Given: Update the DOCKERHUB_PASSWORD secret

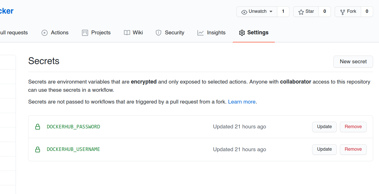Looking at the screenshot, I should click(324, 127).
